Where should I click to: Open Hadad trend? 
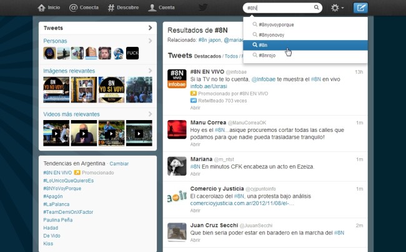click(51, 228)
